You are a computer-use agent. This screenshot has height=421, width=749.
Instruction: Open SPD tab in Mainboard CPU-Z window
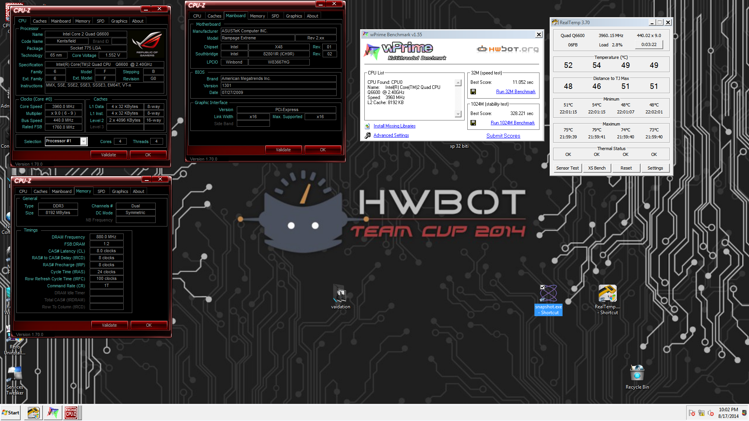[x=275, y=16]
